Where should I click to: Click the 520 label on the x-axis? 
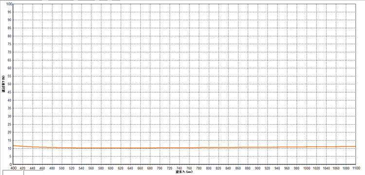point(72,168)
